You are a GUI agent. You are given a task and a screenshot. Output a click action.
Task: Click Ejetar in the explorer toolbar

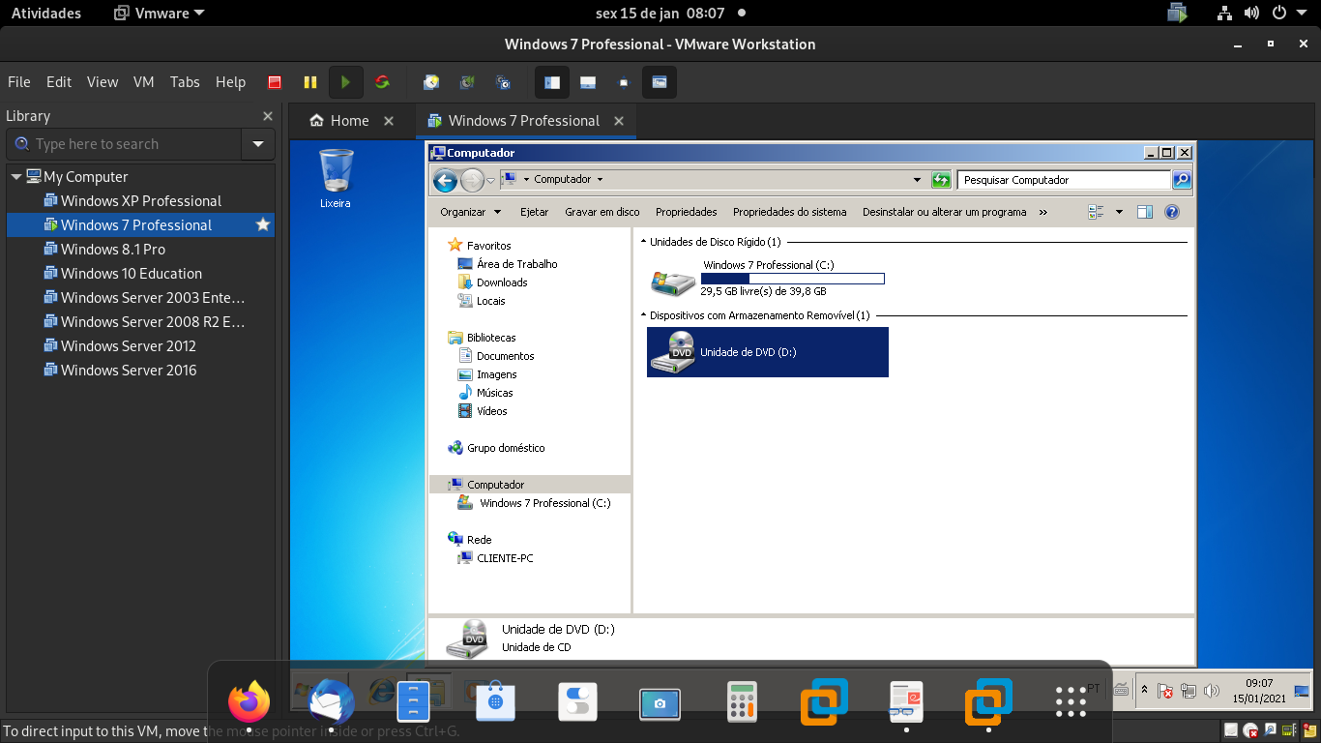534,212
